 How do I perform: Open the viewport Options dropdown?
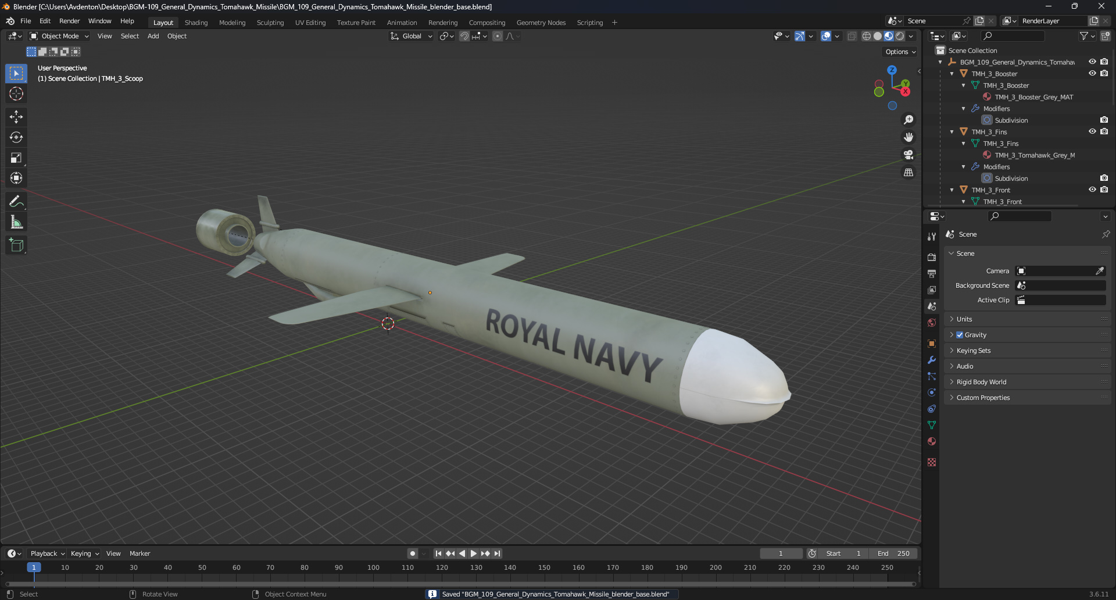click(x=900, y=52)
